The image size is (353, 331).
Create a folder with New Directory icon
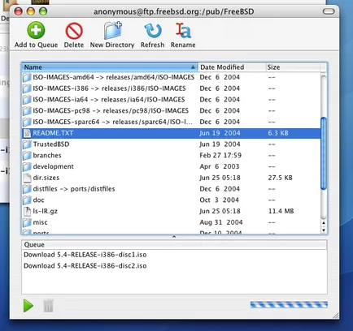pyautogui.click(x=113, y=31)
